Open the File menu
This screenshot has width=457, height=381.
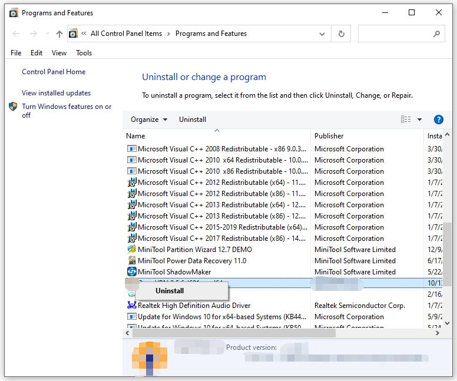(x=16, y=53)
